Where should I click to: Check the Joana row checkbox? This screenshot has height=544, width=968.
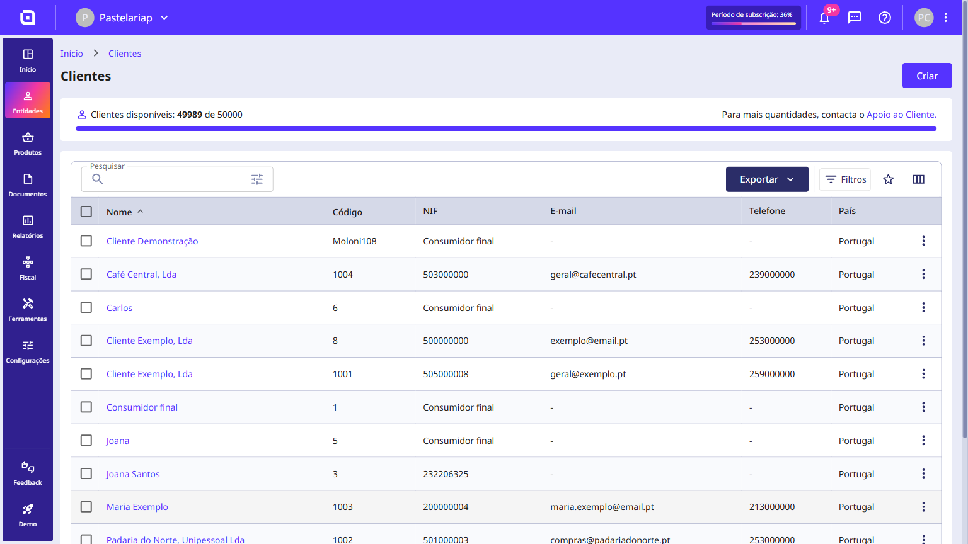[x=86, y=440]
